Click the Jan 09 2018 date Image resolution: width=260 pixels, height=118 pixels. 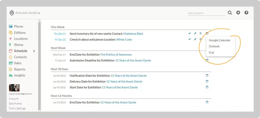[x=59, y=88]
